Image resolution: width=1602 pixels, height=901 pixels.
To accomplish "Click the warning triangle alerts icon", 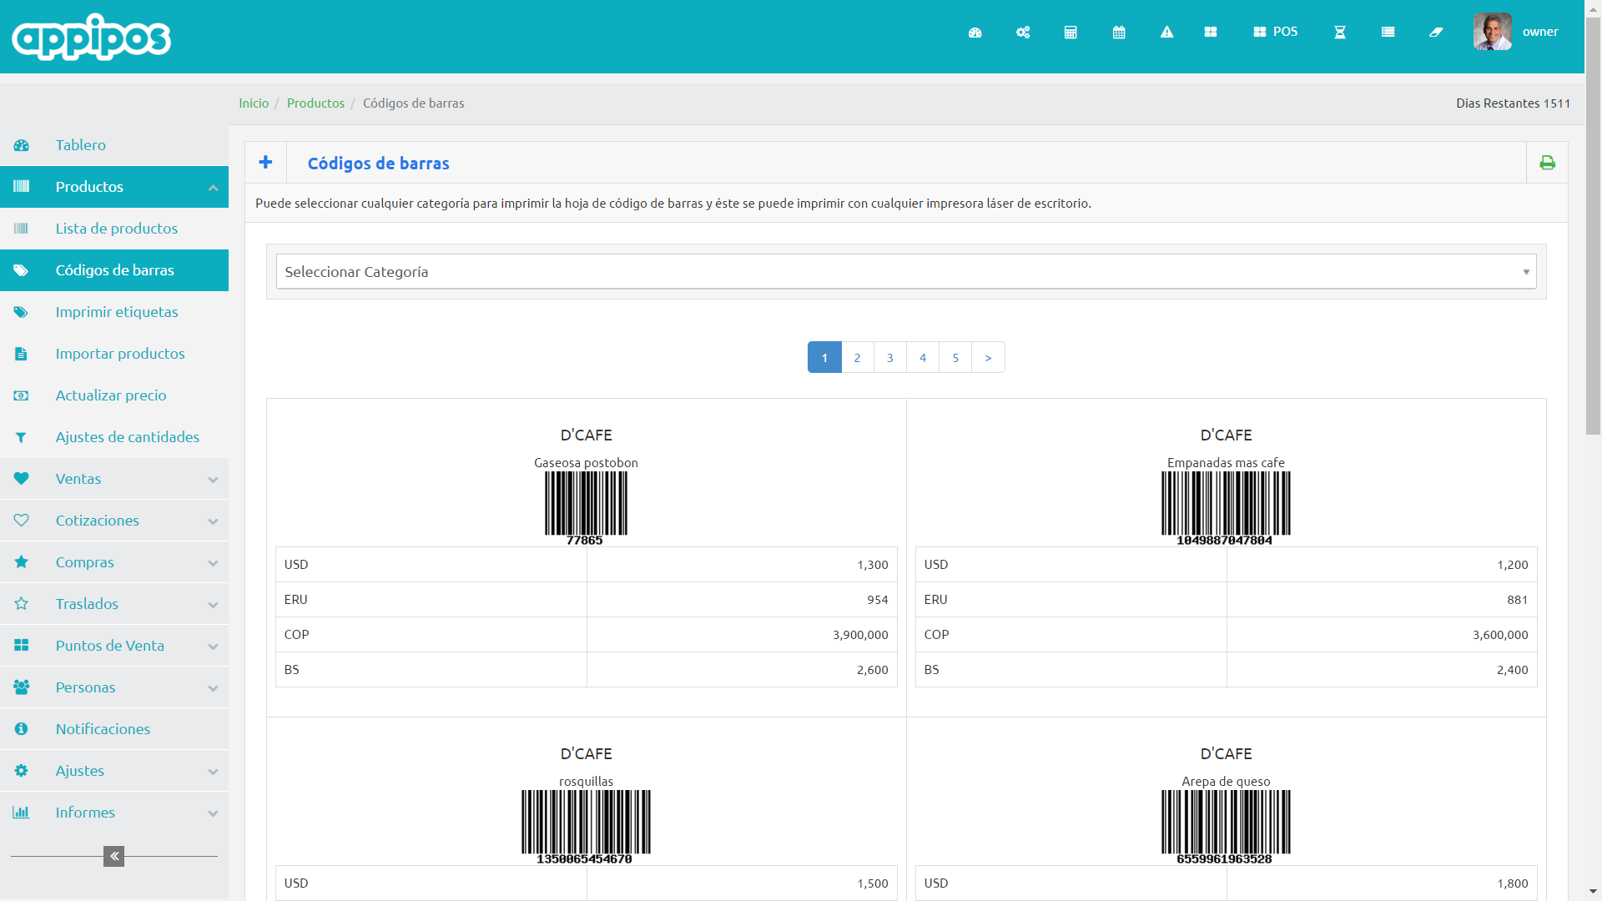I will tap(1166, 33).
